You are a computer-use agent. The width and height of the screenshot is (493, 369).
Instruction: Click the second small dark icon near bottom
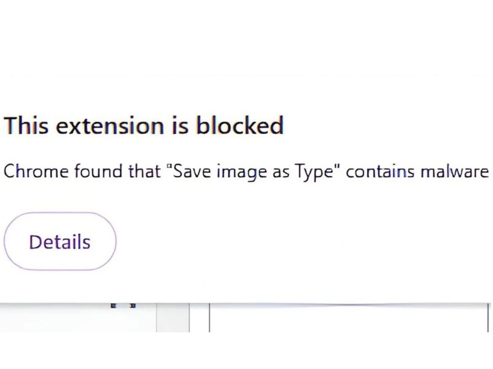[132, 305]
